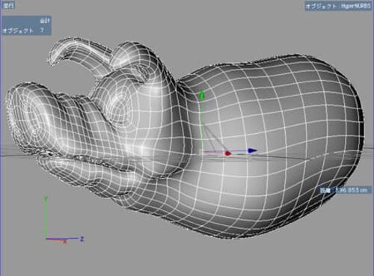This screenshot has width=374, height=276.
Task: Click the world-axis red X label
Action: pyautogui.click(x=65, y=242)
